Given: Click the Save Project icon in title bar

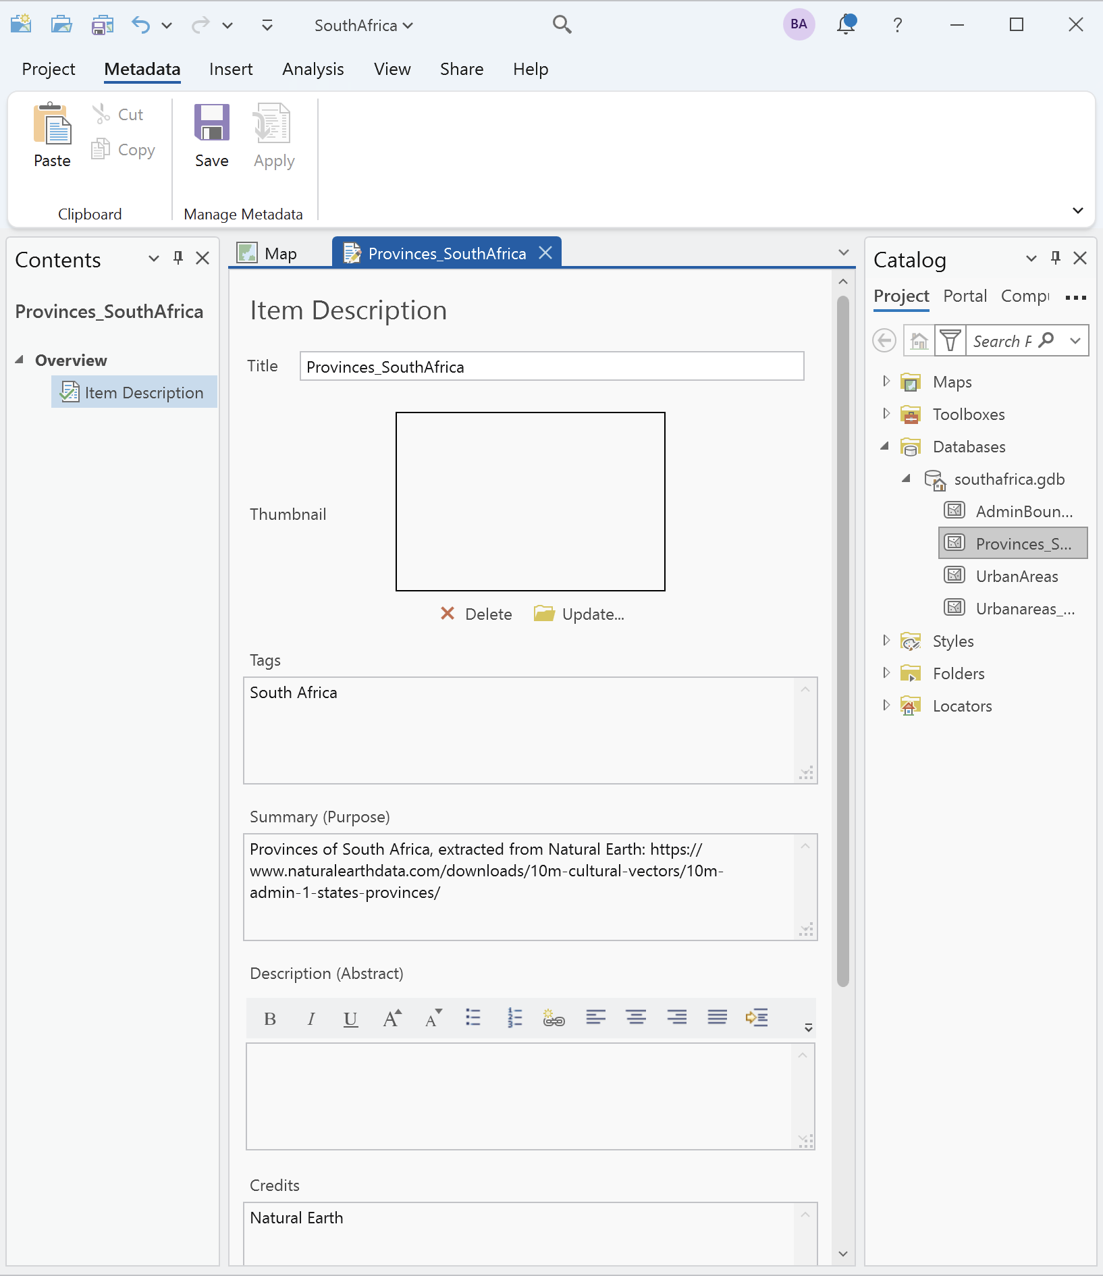Looking at the screenshot, I should click(x=103, y=25).
